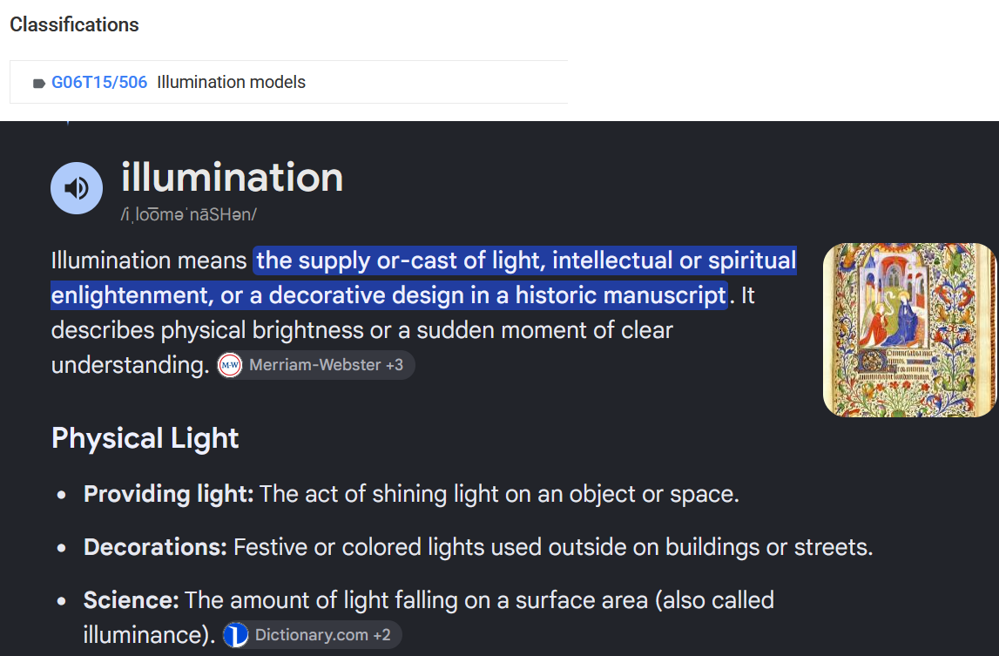Click the tag icon beside G06T15/506
Screen dimensions: 999x656
point(39,83)
